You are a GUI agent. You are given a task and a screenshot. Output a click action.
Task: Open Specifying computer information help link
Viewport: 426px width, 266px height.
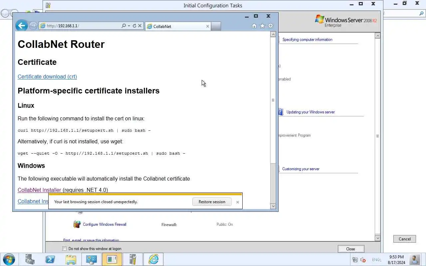[x=307, y=40]
